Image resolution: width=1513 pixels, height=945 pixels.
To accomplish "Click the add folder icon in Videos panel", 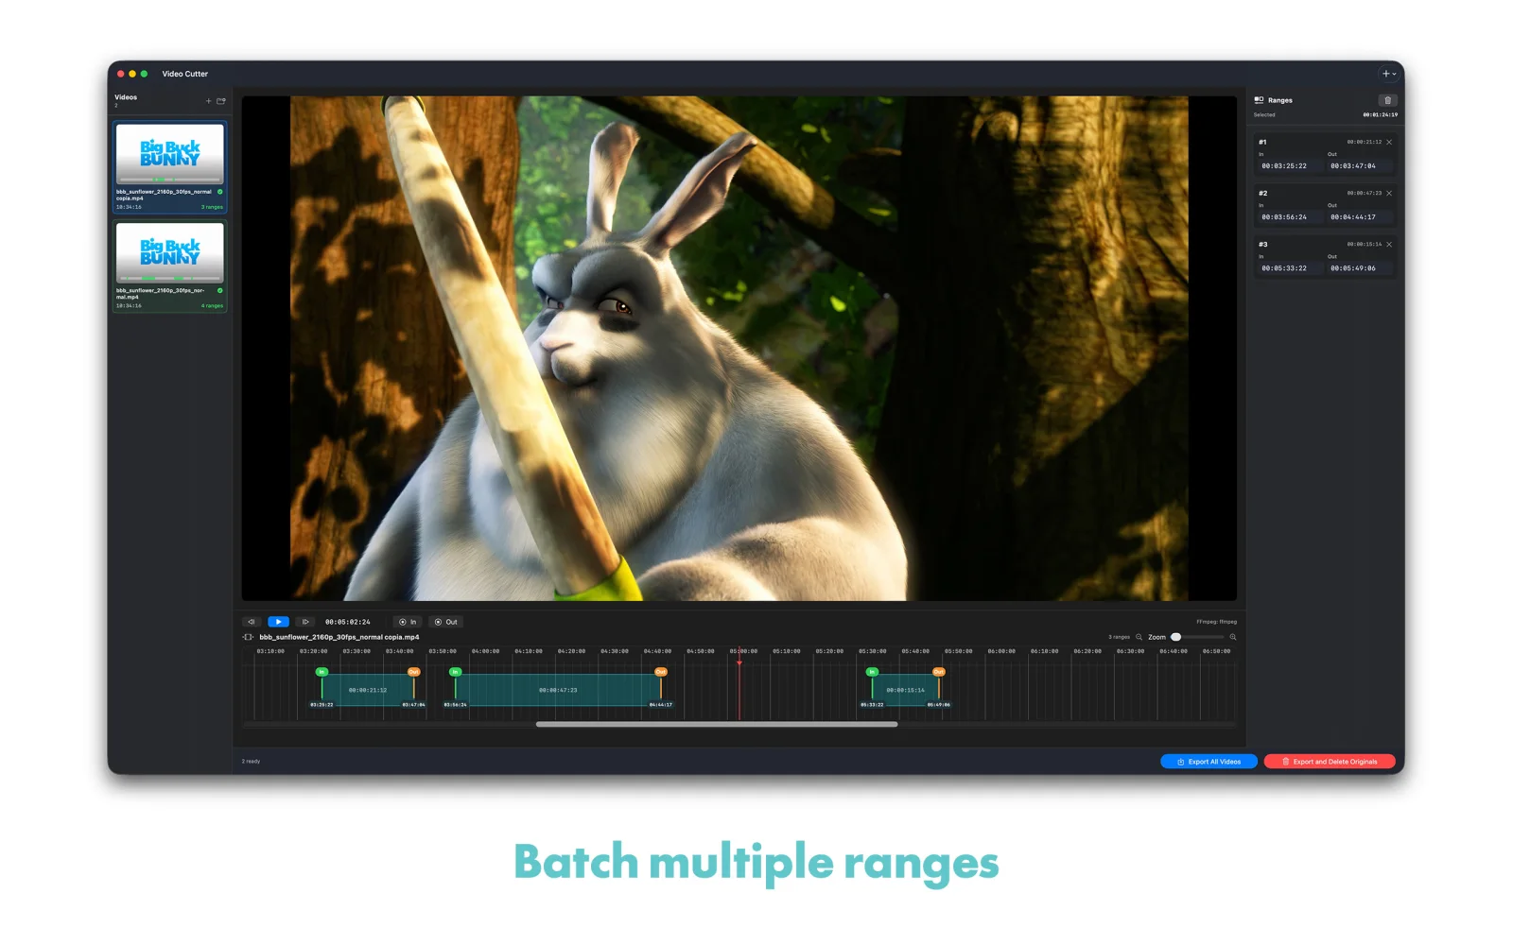I will (221, 101).
